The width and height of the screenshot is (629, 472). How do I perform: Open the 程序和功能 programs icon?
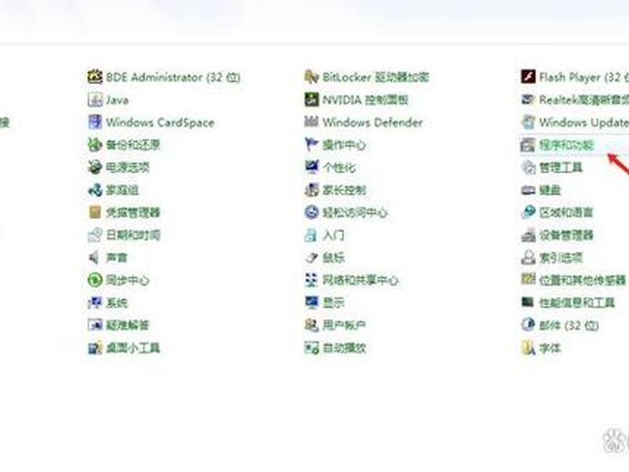(x=528, y=145)
